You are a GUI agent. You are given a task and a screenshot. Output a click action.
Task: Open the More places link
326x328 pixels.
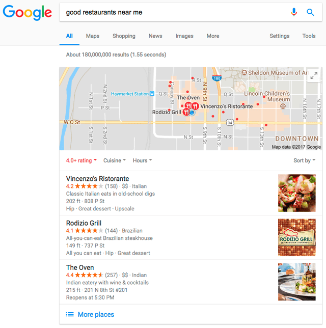[96, 314]
